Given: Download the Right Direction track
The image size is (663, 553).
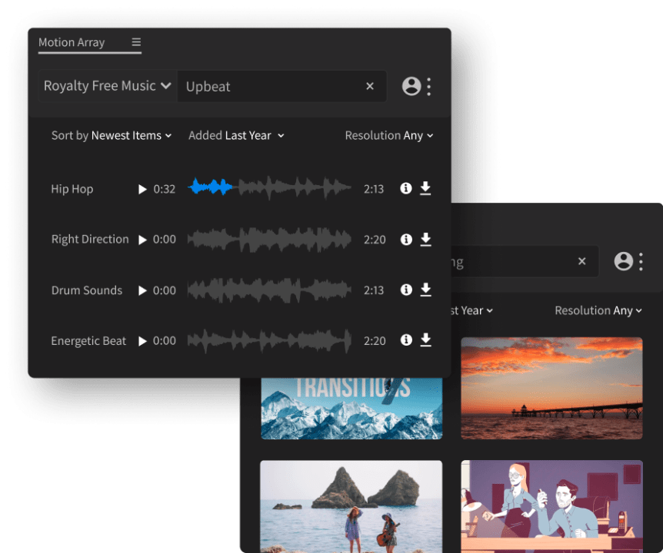Looking at the screenshot, I should pos(426,239).
